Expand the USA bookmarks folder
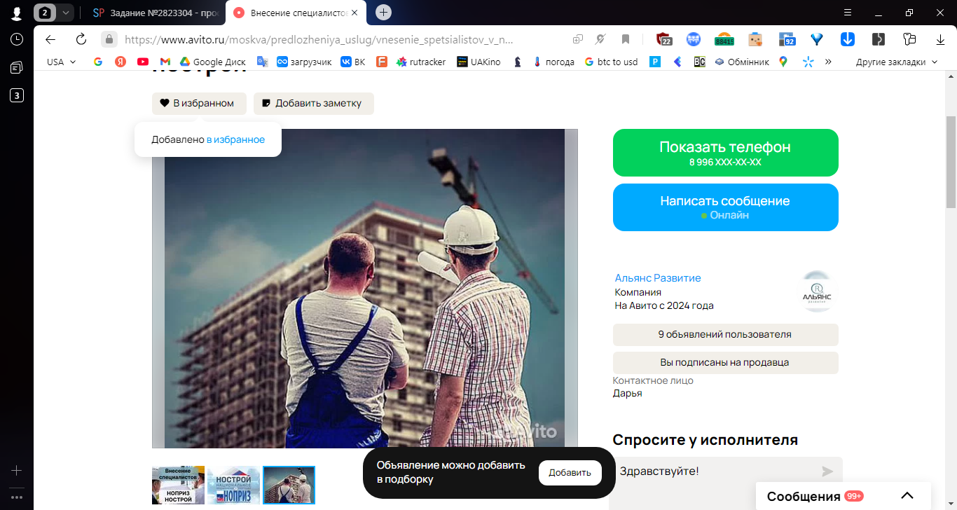957x510 pixels. coord(62,62)
